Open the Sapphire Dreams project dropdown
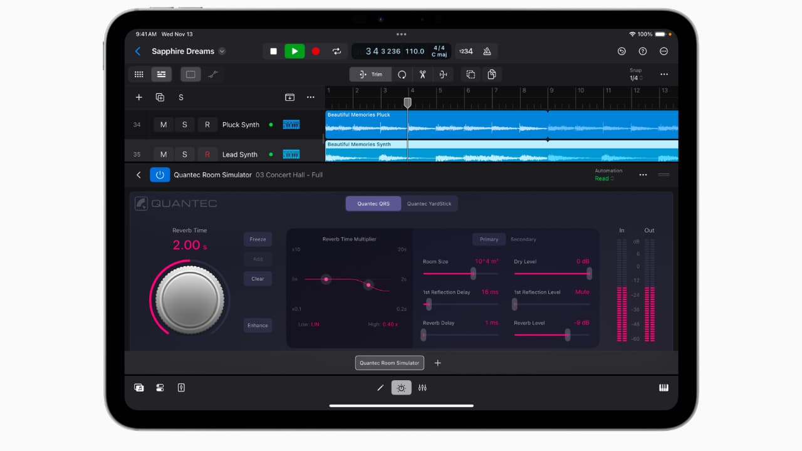Image resolution: width=802 pixels, height=451 pixels. [222, 51]
